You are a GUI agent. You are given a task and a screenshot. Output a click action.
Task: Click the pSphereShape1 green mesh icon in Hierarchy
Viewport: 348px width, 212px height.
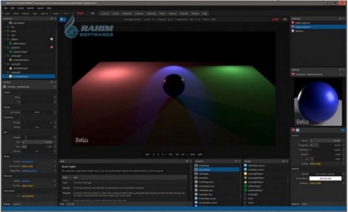10,52
